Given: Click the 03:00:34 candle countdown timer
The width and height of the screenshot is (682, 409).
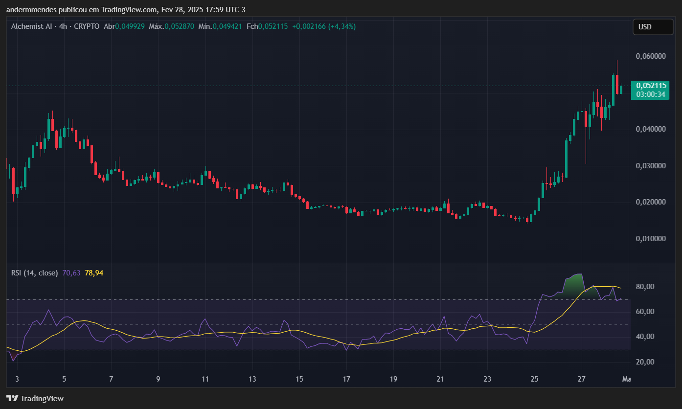Looking at the screenshot, I should point(651,94).
